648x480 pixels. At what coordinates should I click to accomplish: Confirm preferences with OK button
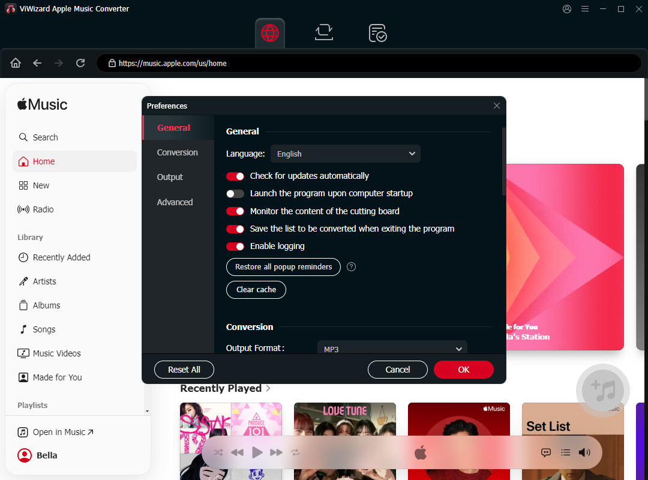(464, 370)
